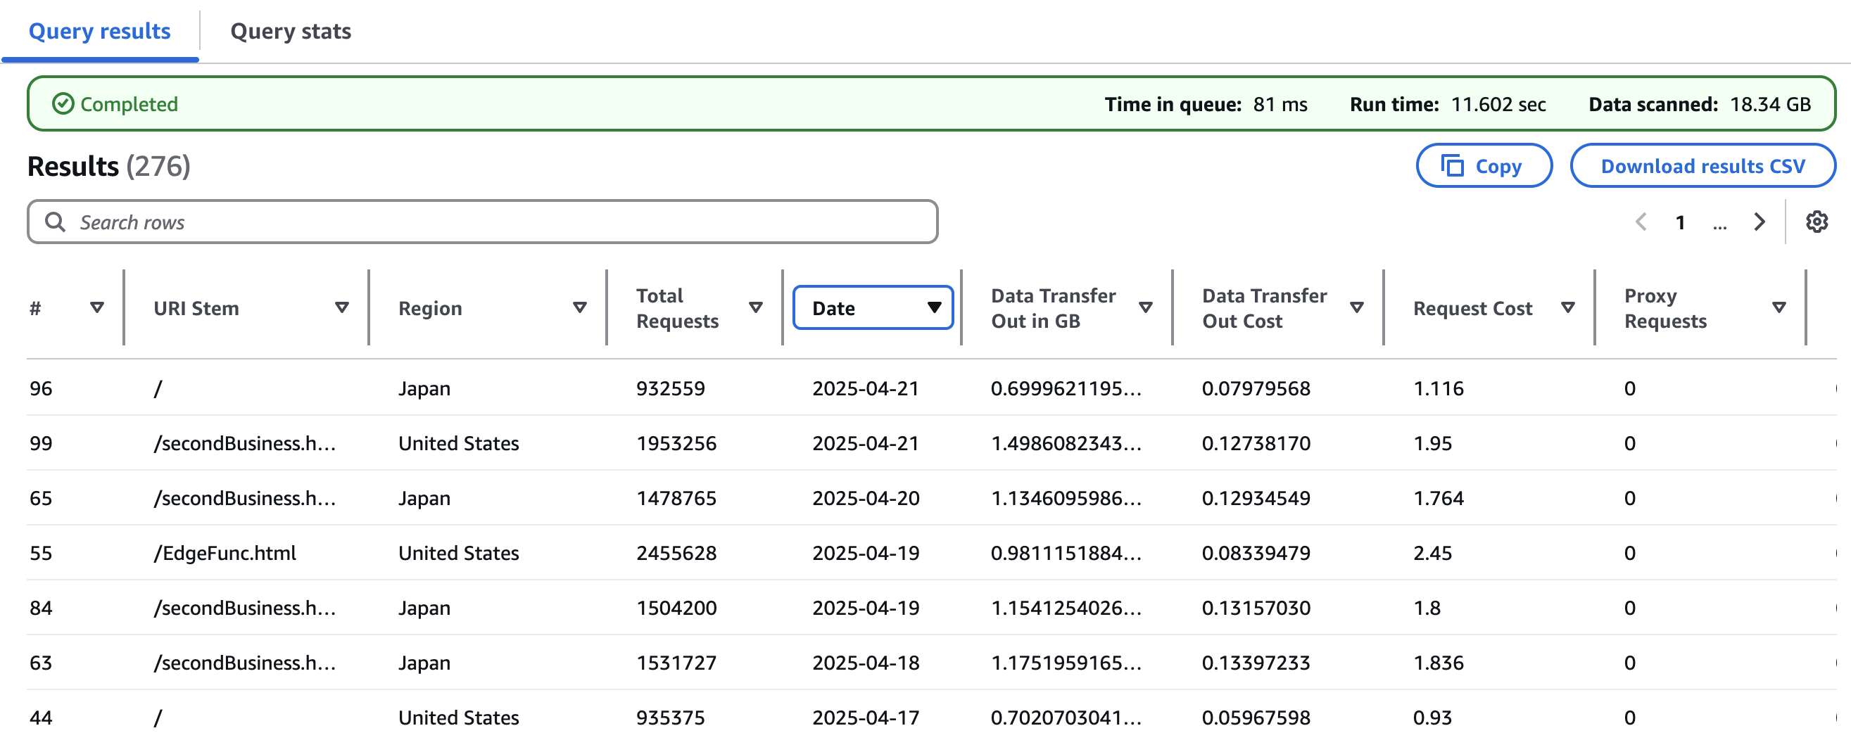
Task: Open the URI Stem column filter
Action: 342,307
